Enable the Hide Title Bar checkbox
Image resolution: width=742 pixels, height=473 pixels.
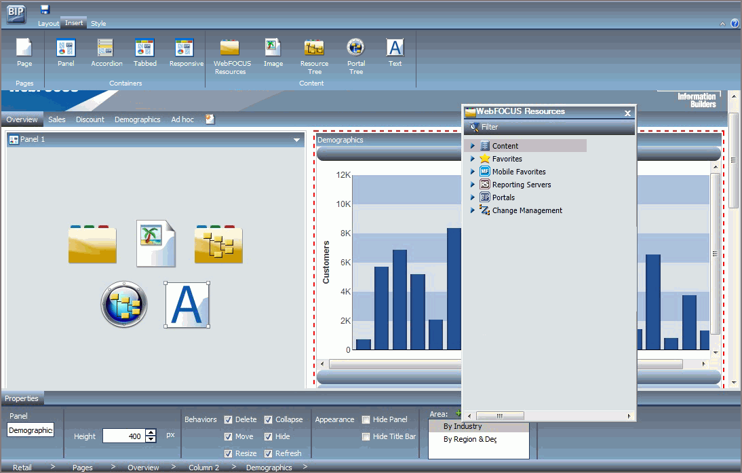click(x=366, y=436)
